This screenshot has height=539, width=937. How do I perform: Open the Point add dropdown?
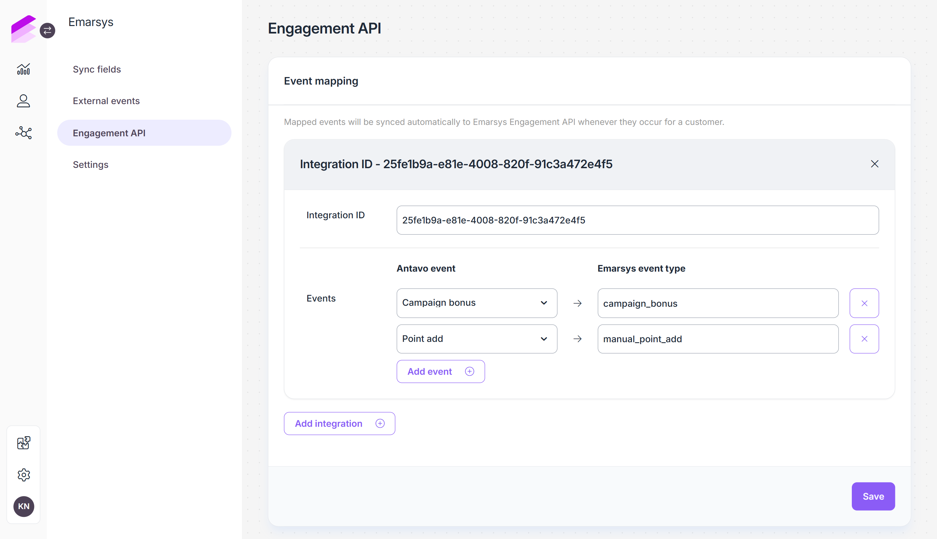click(477, 339)
